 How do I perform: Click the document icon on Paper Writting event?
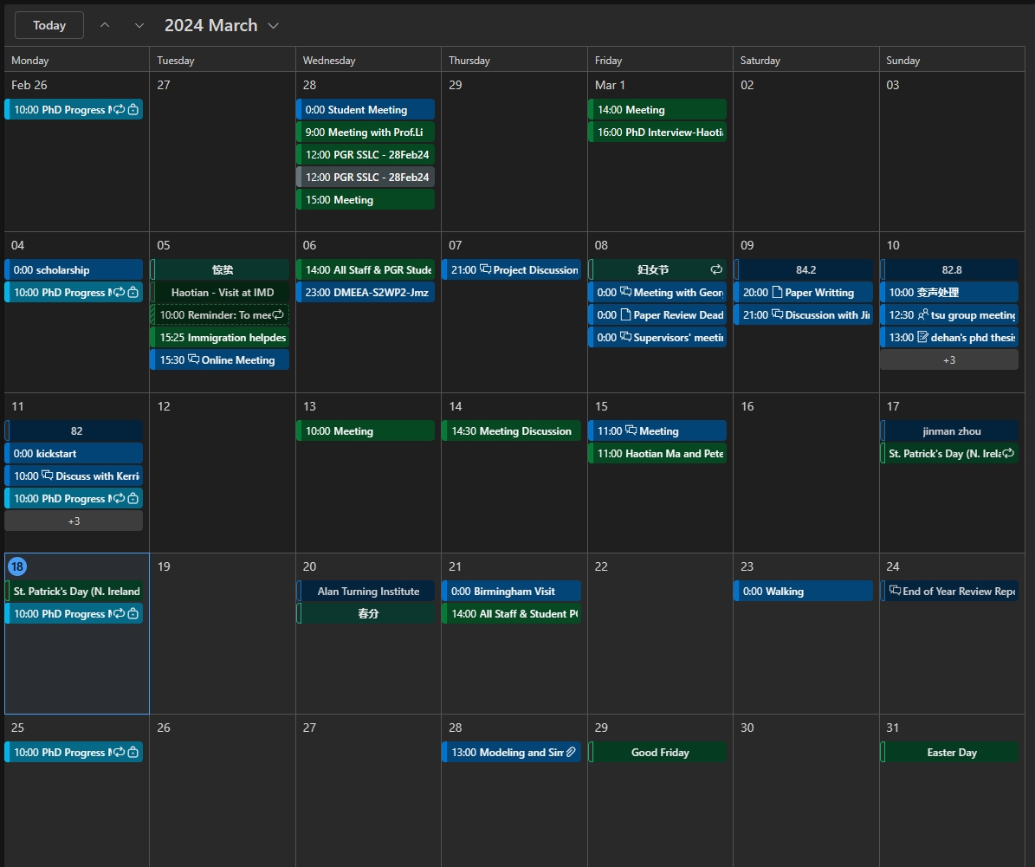[777, 293]
